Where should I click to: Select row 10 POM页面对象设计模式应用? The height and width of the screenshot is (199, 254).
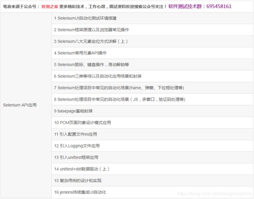(x=152, y=122)
